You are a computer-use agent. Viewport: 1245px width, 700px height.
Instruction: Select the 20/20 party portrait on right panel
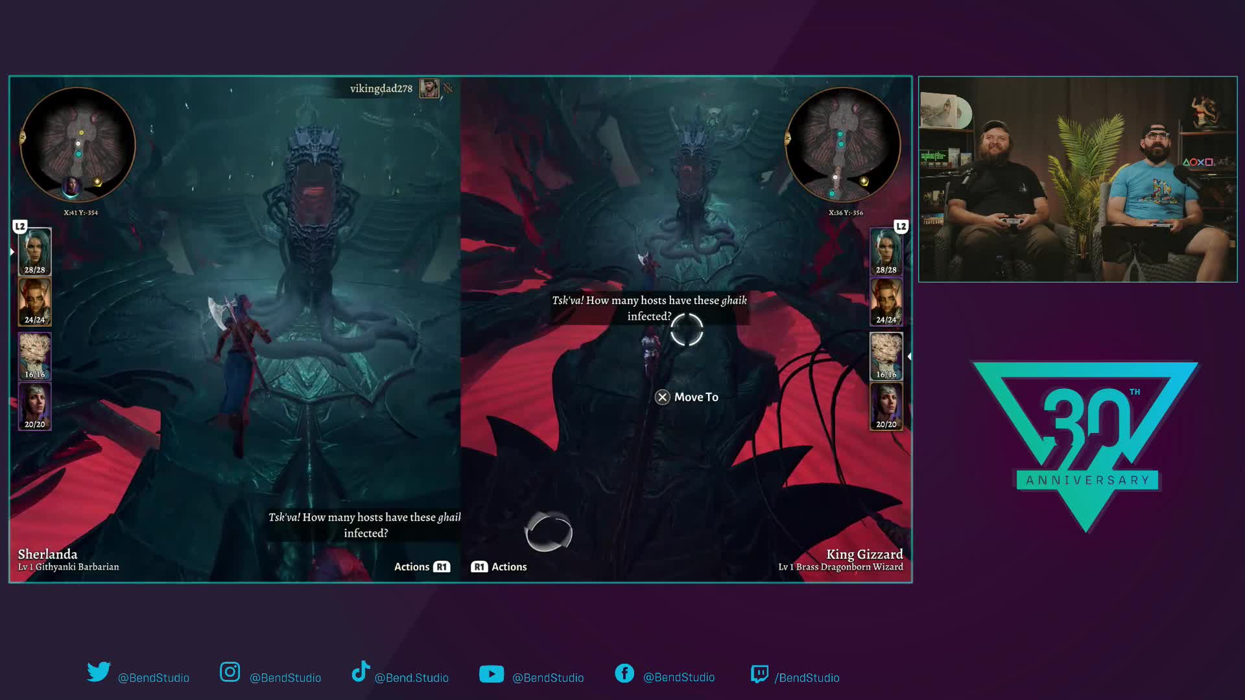(886, 406)
